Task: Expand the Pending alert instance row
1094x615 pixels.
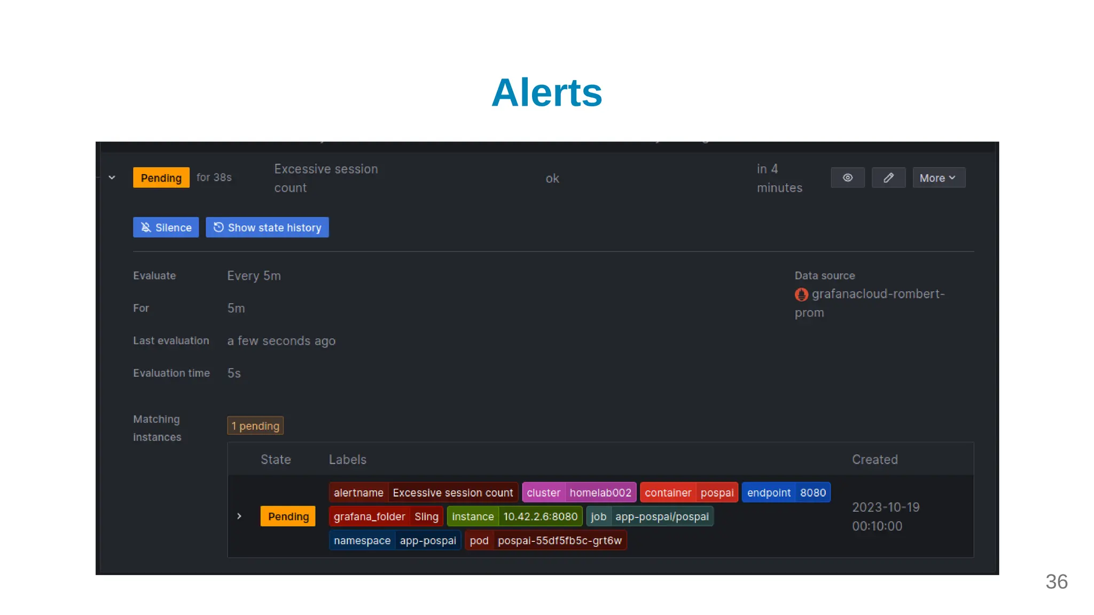Action: 239,516
